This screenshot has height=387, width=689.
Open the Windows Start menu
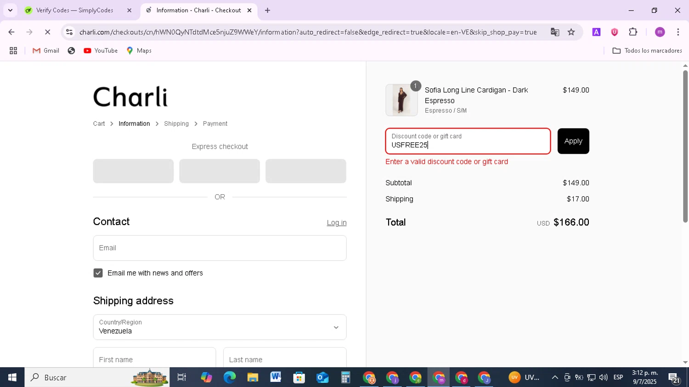tap(12, 377)
